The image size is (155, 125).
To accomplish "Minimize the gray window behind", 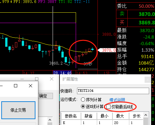I will pos(22,79).
